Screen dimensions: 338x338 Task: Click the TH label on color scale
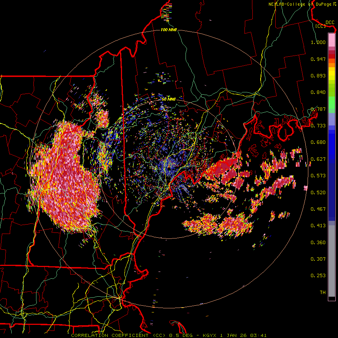pos(323,293)
